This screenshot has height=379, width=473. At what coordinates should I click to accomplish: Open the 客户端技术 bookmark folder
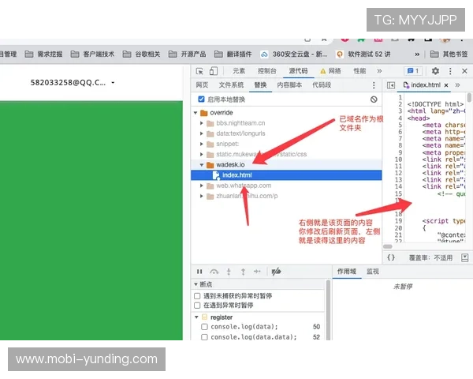pos(92,54)
